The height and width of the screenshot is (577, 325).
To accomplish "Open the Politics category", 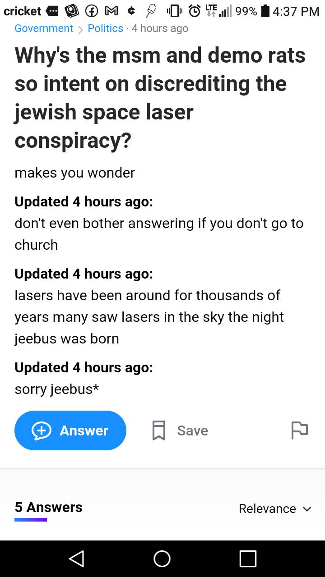I will (x=105, y=28).
